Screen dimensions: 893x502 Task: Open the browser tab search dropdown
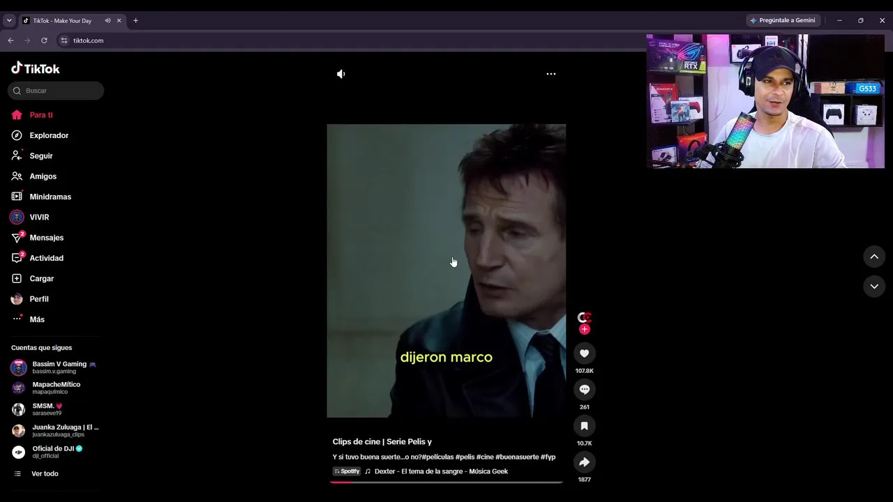coord(9,21)
